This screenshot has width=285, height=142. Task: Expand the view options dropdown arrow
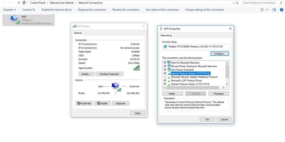coord(267,10)
